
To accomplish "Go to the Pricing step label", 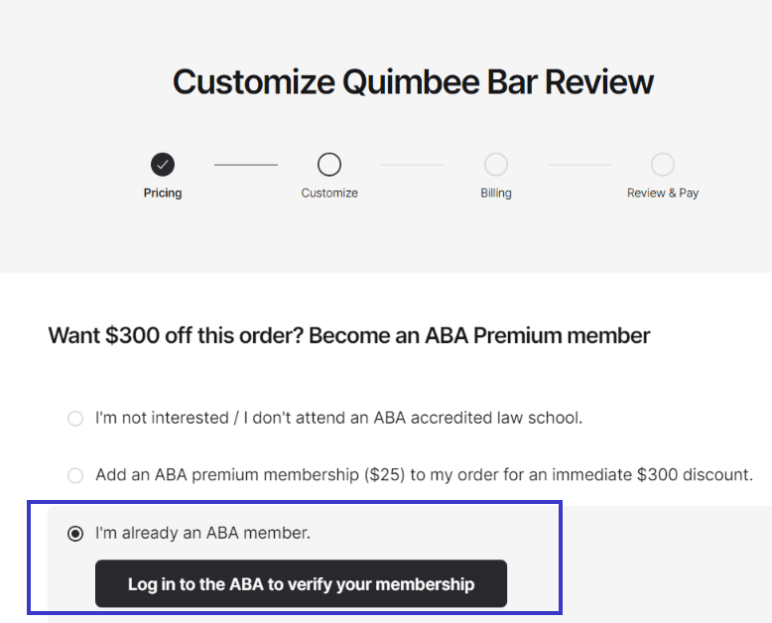I will [x=163, y=192].
